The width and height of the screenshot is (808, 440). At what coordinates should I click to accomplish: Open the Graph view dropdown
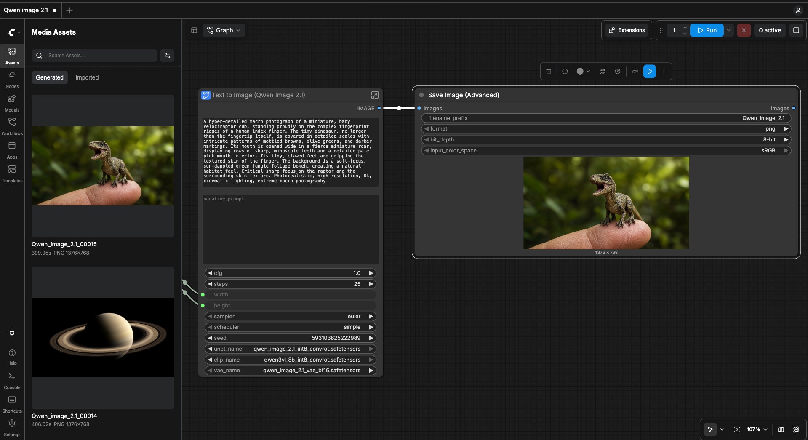[x=224, y=30]
